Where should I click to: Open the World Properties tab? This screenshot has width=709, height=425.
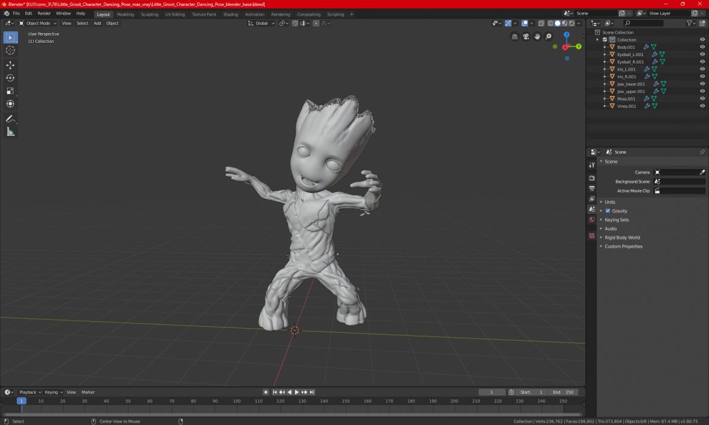click(x=591, y=219)
